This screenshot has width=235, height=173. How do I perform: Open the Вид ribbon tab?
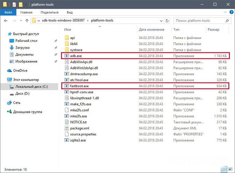click(x=70, y=12)
